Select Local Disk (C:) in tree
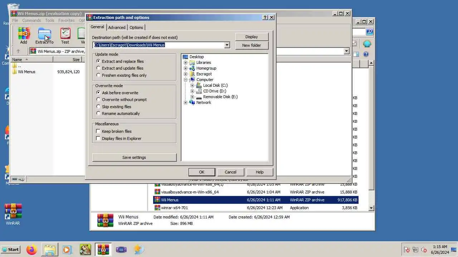 tap(215, 85)
